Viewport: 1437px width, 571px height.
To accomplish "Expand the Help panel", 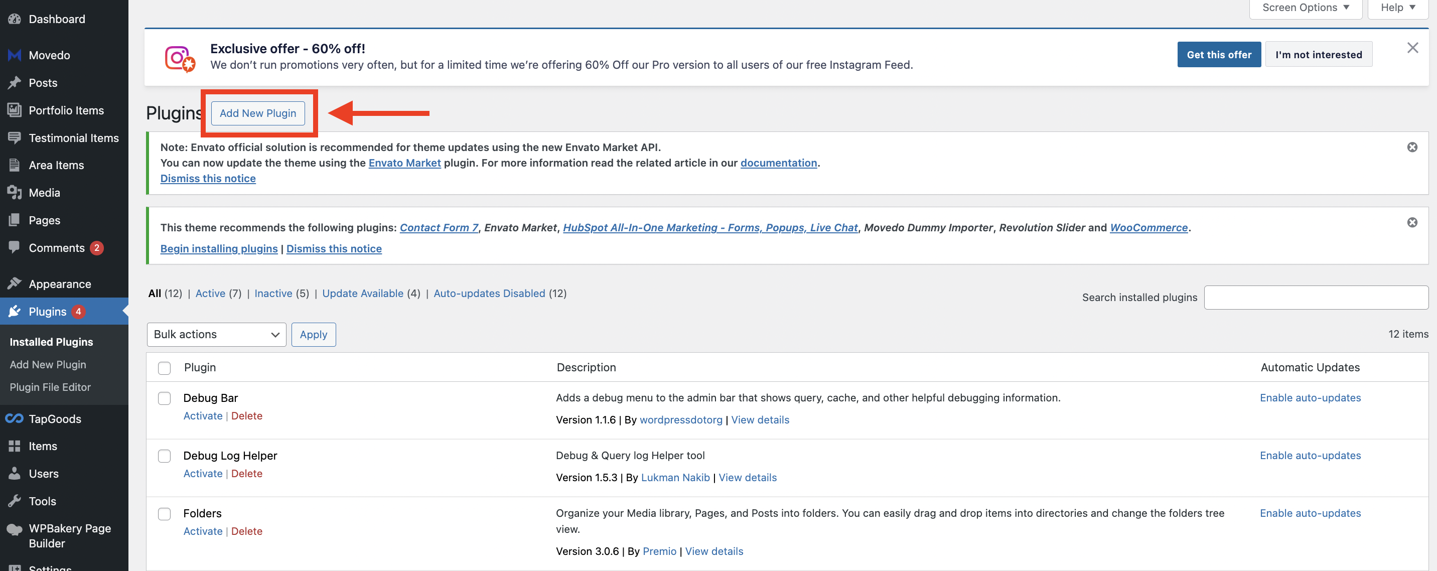I will (x=1398, y=8).
